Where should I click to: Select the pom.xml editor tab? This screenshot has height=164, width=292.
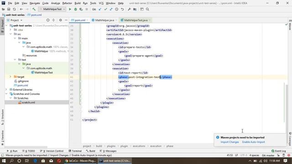[x=80, y=20]
